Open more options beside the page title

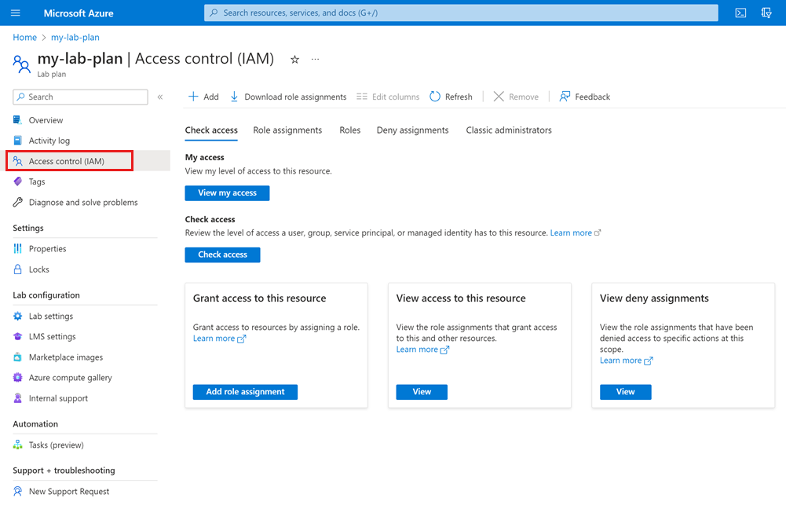tap(314, 59)
